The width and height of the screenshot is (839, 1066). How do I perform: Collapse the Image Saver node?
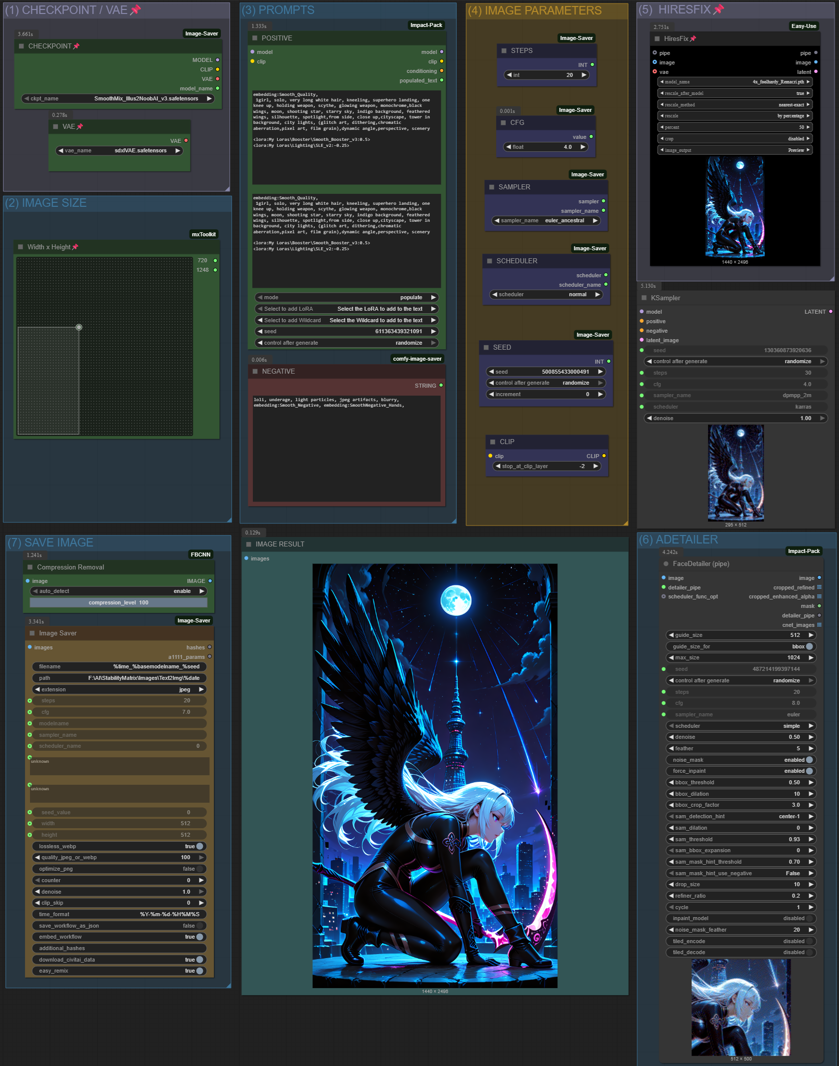click(x=32, y=633)
